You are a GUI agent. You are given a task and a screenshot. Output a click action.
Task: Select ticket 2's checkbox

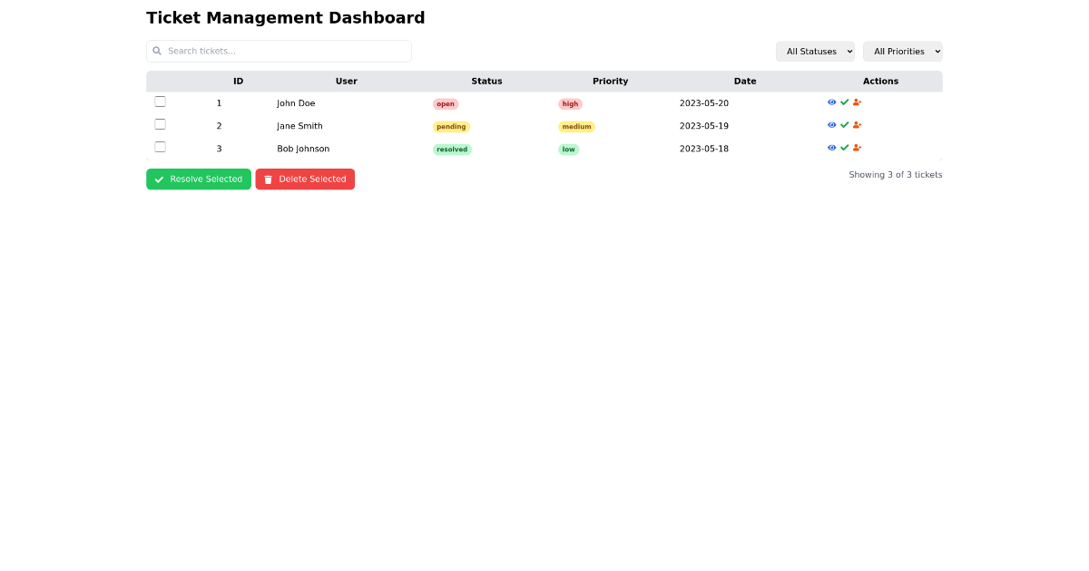161,123
